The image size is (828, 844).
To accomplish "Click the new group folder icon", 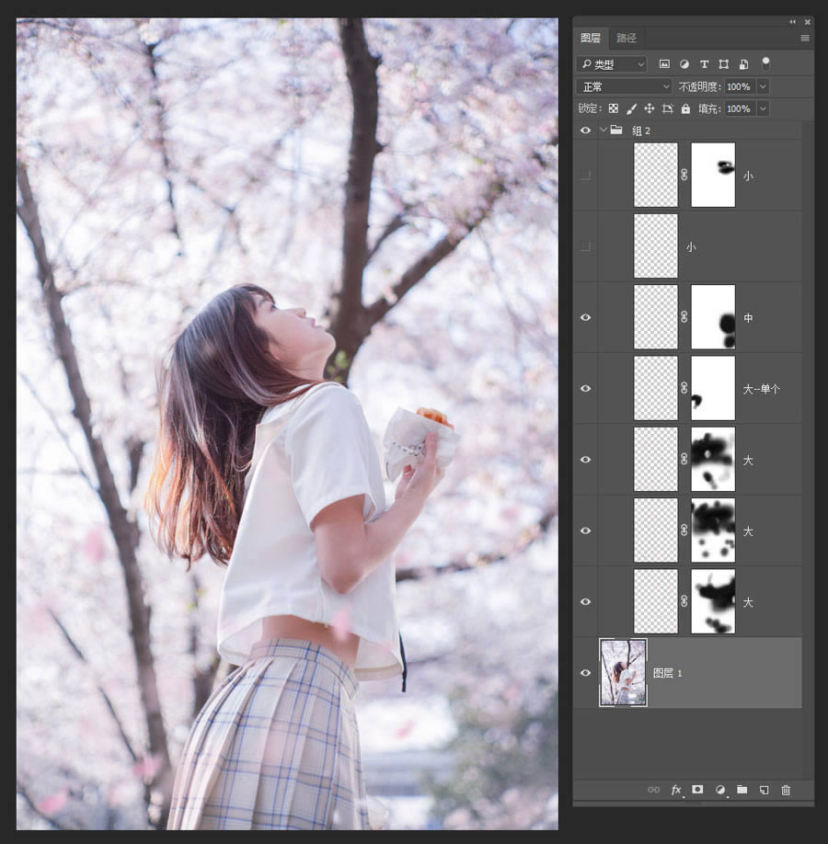I will click(742, 790).
